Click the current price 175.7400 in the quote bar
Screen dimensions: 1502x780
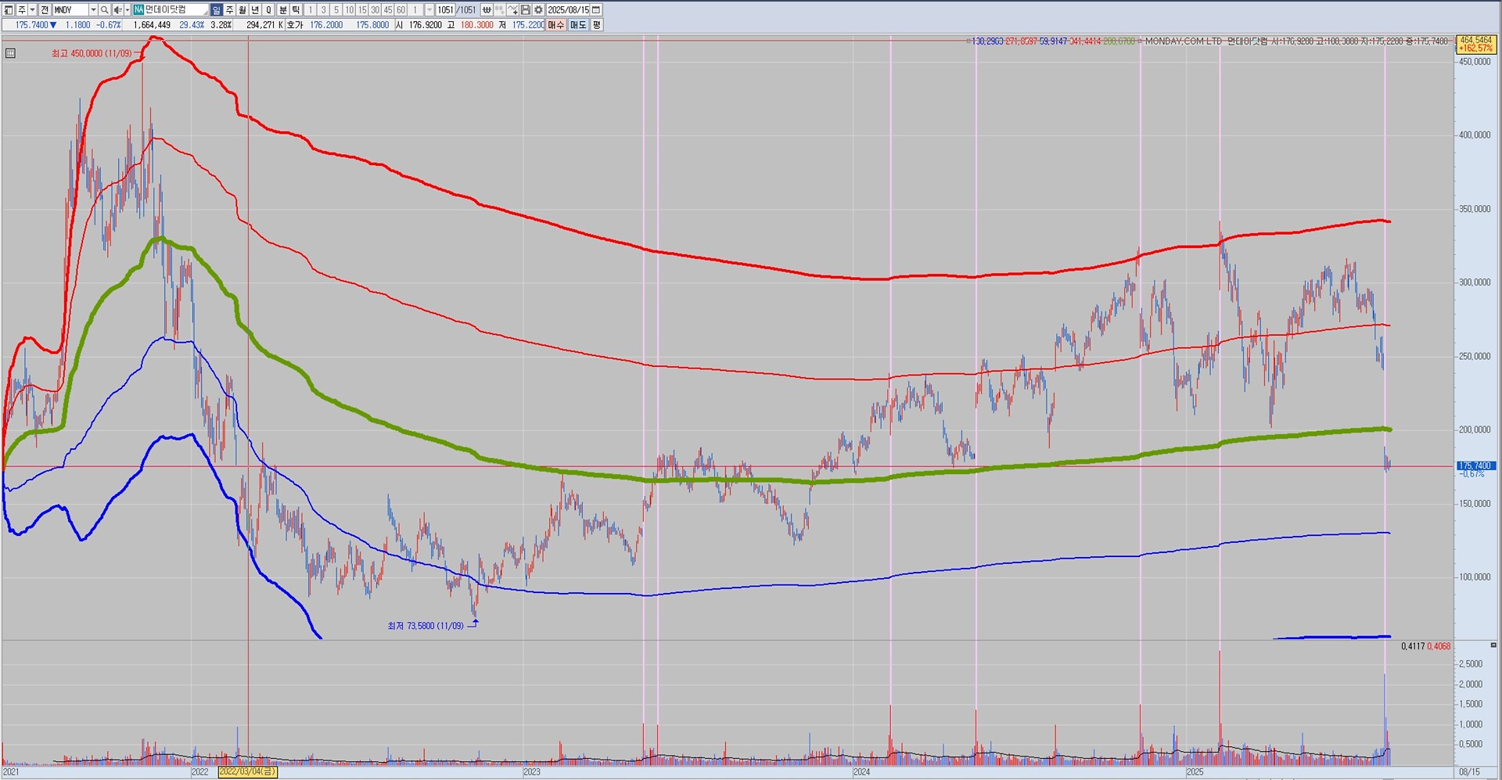coord(32,25)
